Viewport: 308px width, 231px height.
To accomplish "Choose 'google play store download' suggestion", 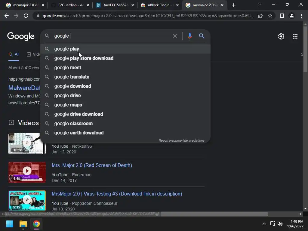I will point(125,58).
